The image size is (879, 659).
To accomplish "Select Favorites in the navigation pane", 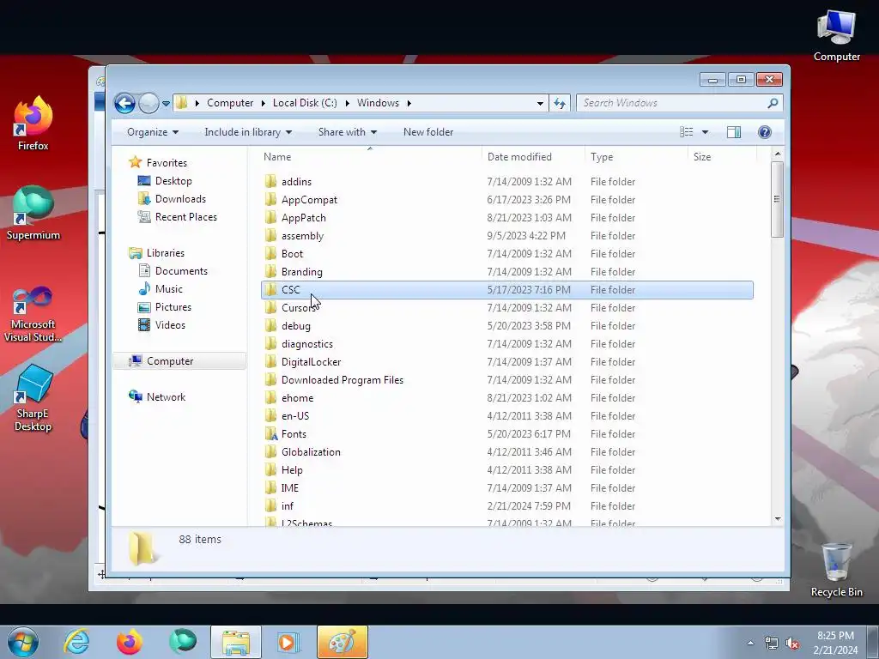I will point(167,162).
